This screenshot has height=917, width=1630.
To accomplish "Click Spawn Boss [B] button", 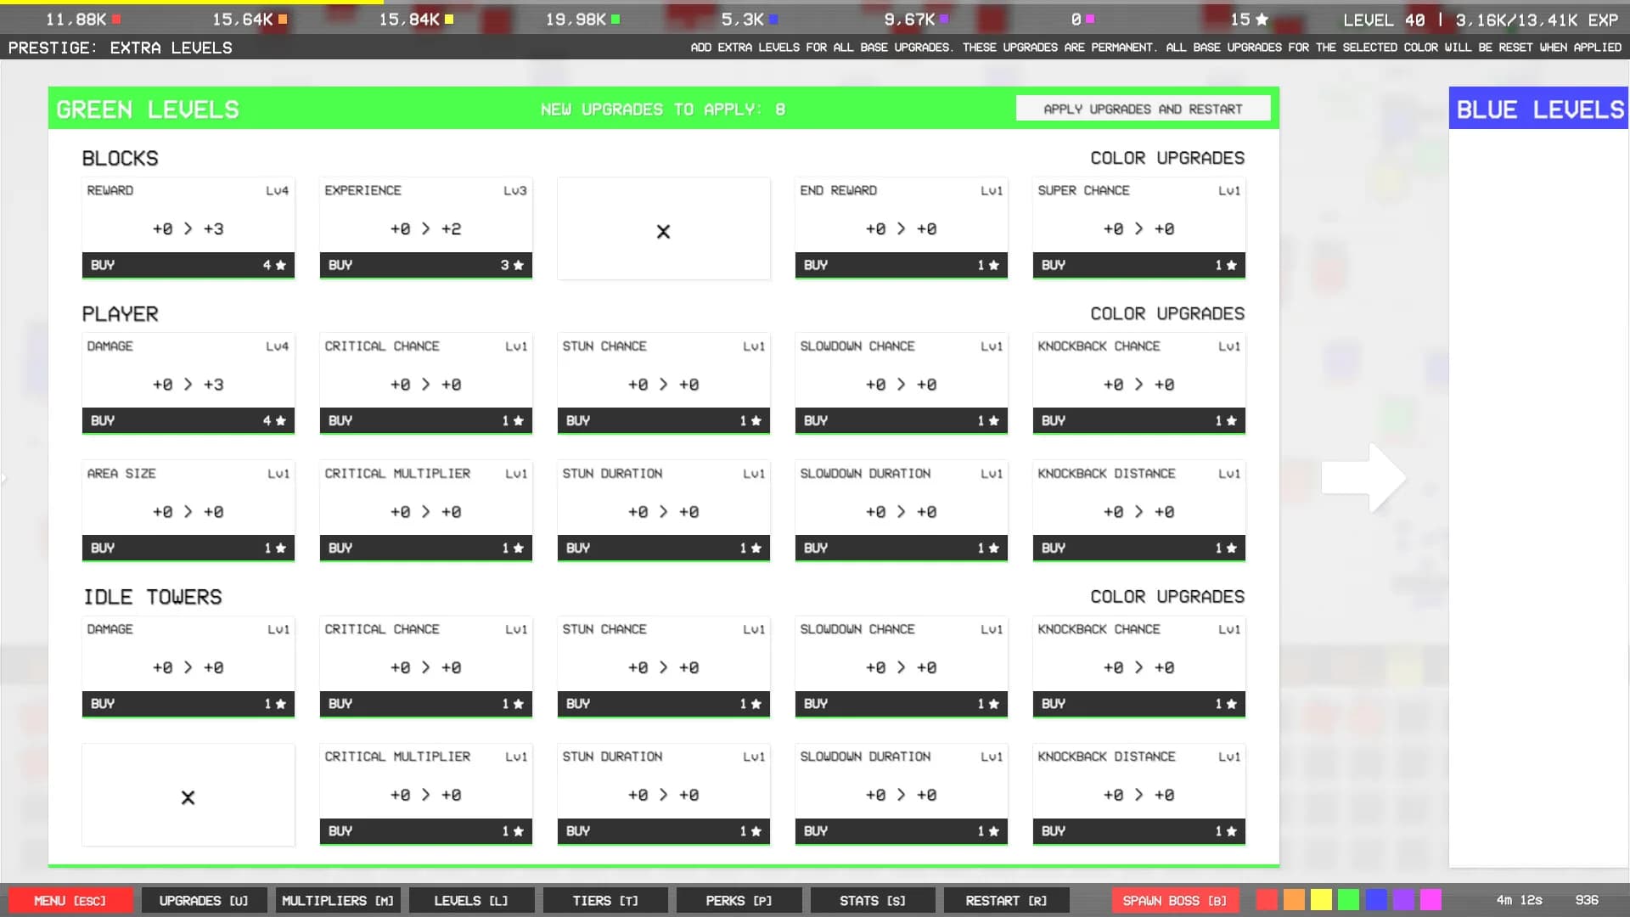I will click(x=1175, y=901).
